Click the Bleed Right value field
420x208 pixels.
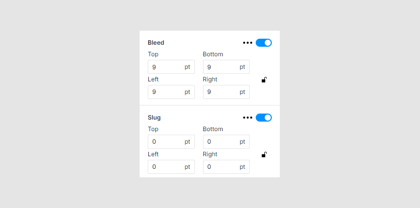coord(220,92)
